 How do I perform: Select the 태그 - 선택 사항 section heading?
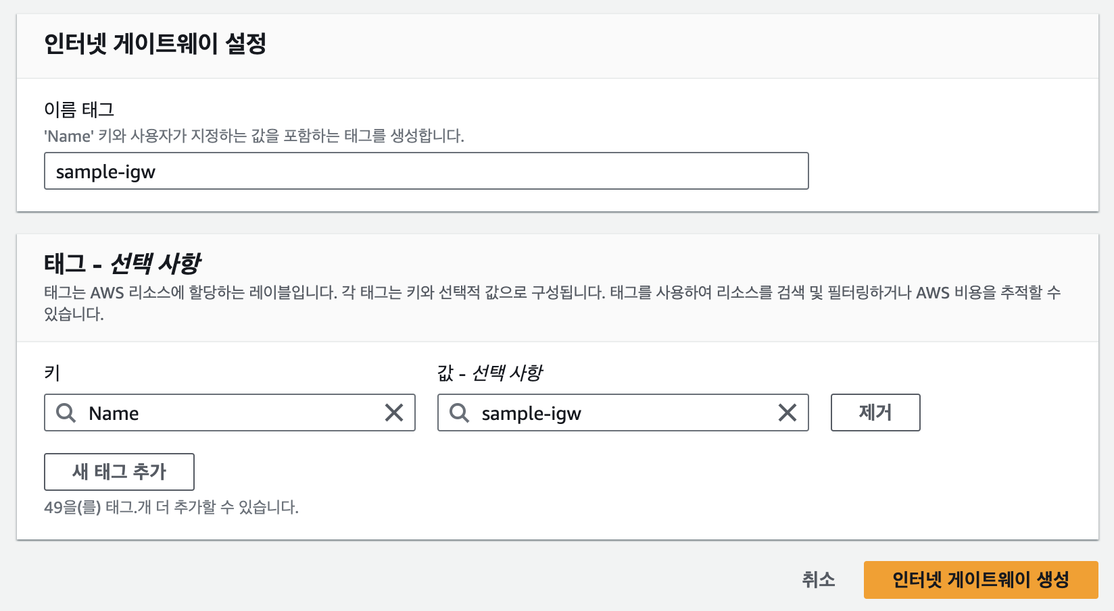[122, 263]
